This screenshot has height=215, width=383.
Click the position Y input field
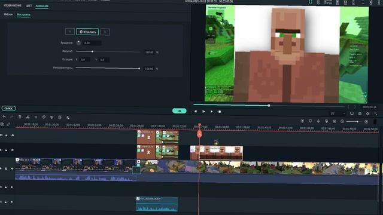[104, 60]
